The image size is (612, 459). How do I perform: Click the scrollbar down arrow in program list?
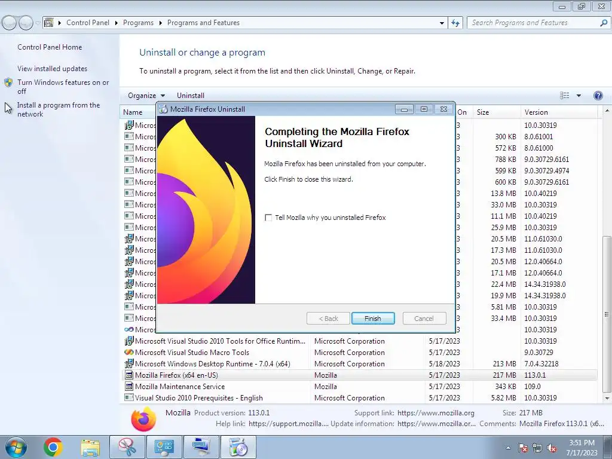click(x=607, y=399)
